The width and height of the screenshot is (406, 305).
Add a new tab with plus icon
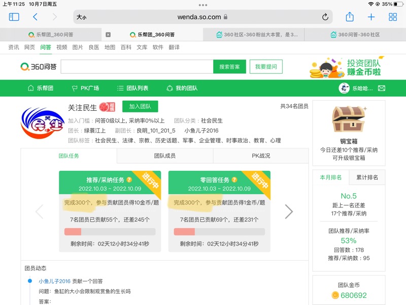pyautogui.click(x=371, y=17)
